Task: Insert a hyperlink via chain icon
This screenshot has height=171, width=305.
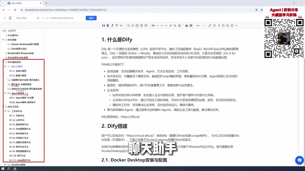Action: click(121, 26)
